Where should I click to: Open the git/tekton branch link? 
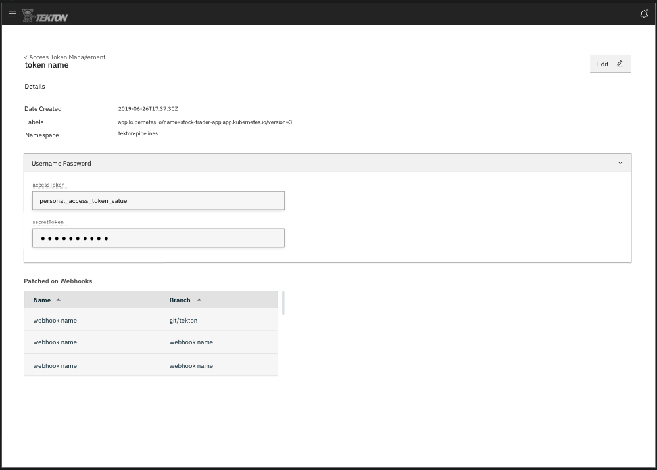(x=183, y=320)
